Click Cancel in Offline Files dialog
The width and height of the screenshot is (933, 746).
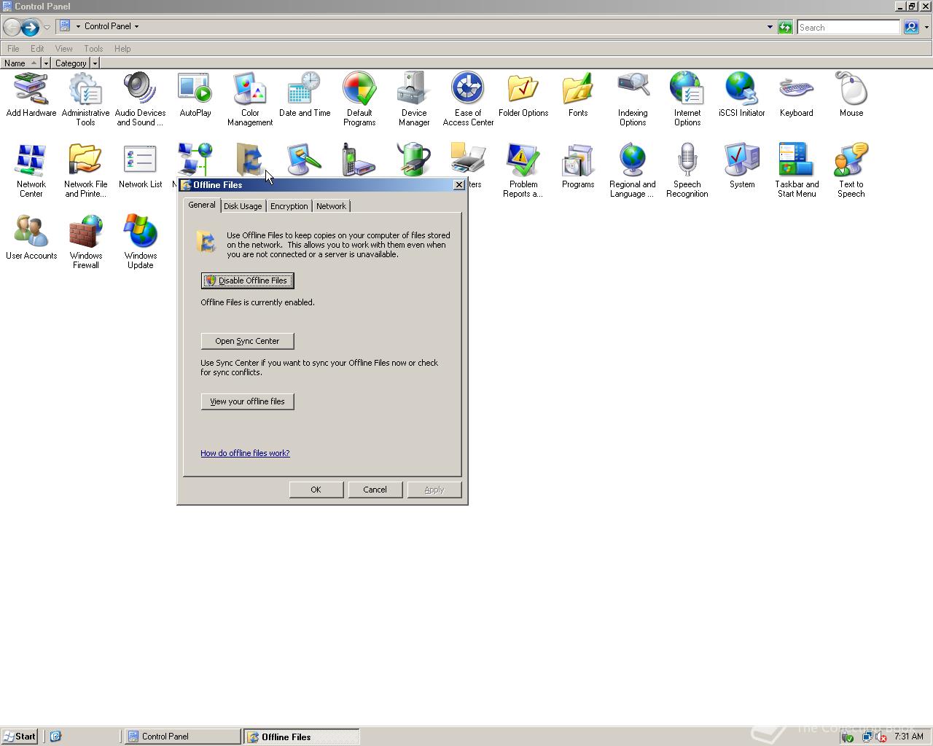point(375,490)
